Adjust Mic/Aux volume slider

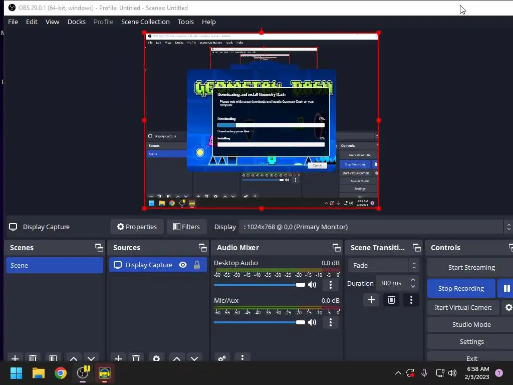coord(259,322)
